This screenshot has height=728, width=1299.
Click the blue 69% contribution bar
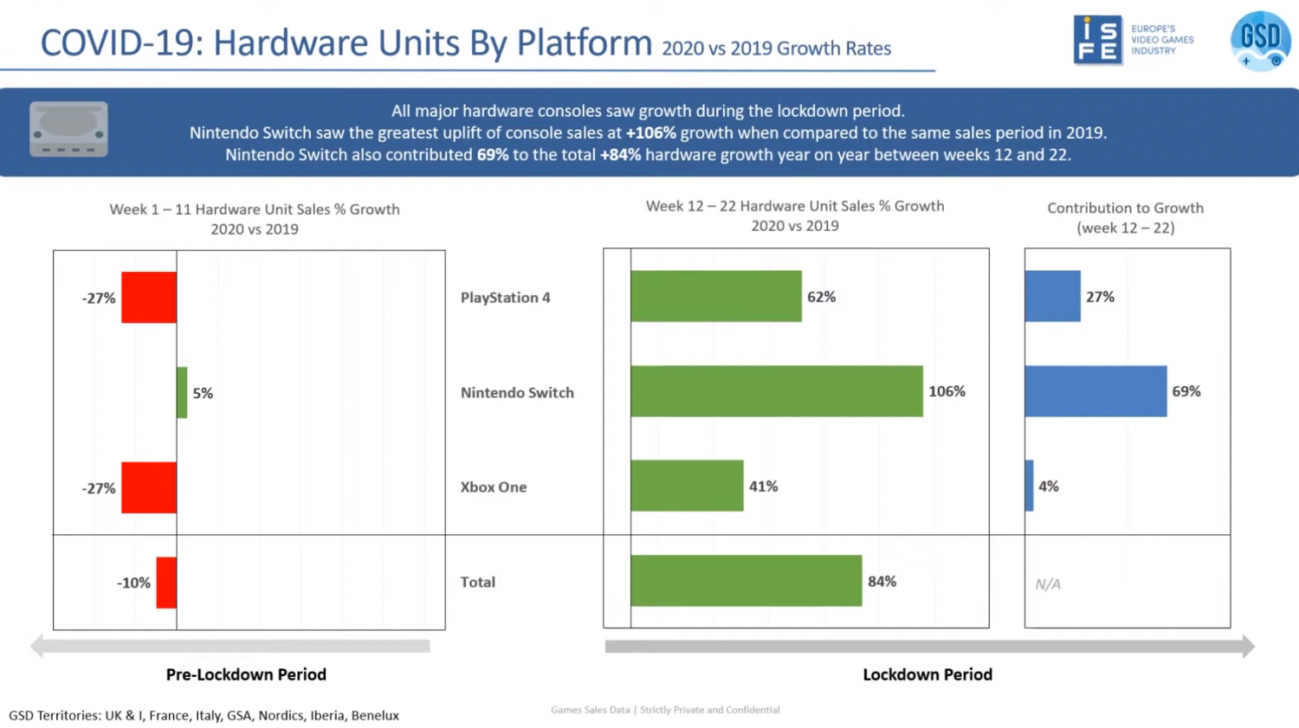[x=1095, y=391]
